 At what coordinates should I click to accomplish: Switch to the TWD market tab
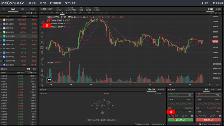click(x=13, y=9)
